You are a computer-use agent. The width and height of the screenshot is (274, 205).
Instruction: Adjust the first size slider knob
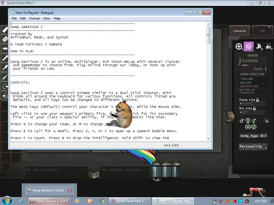tap(253, 104)
